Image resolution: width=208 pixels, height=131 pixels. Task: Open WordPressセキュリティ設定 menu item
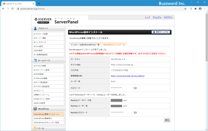tap(48, 122)
